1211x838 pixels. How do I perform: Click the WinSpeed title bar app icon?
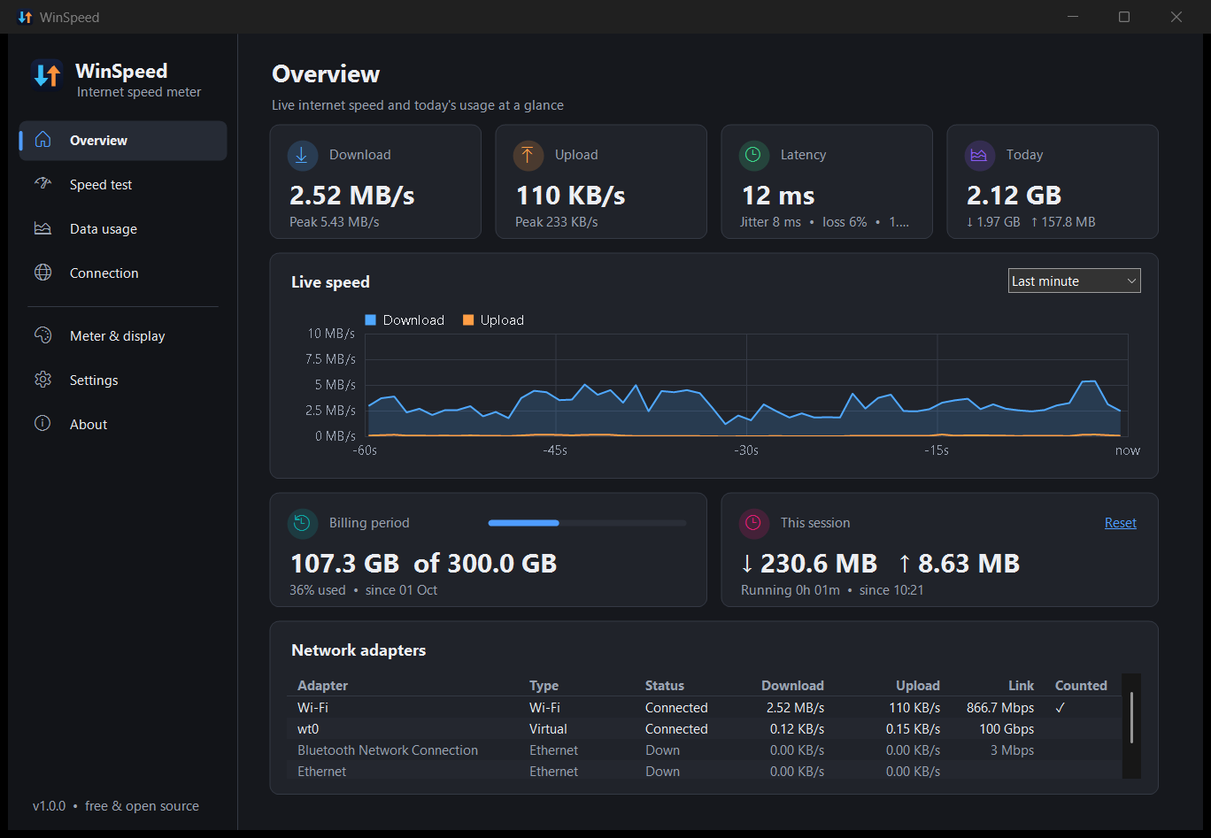point(25,17)
